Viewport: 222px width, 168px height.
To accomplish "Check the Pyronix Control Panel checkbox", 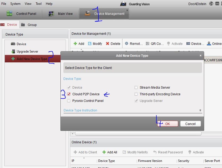I will 69,101.
